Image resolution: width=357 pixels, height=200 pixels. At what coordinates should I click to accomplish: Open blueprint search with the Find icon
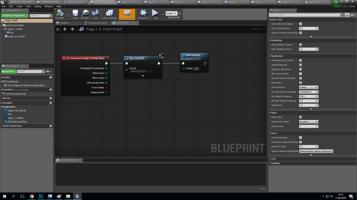(95, 14)
